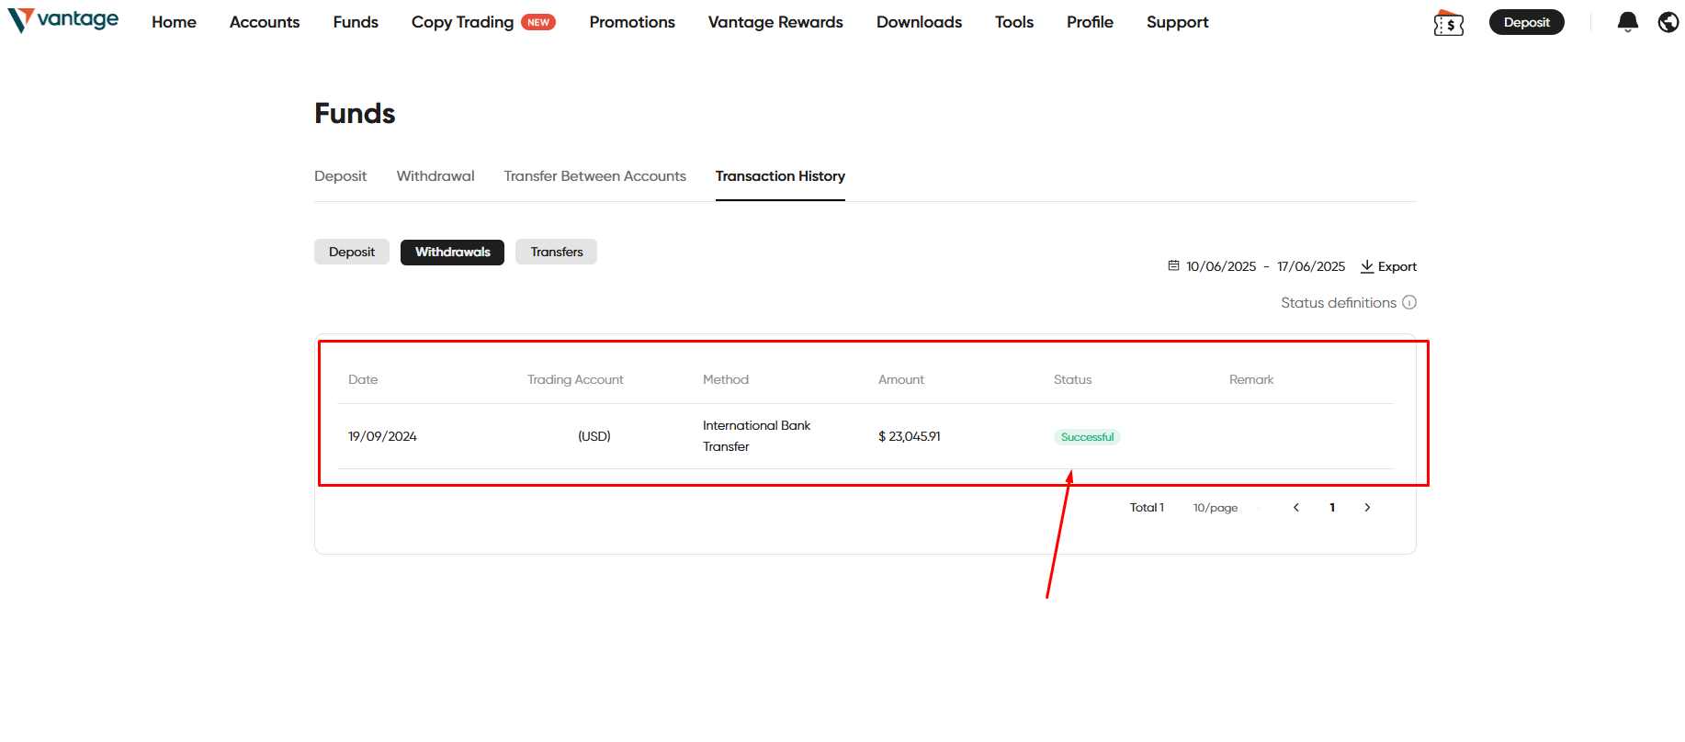Open the Profile menu
The height and width of the screenshot is (742, 1685).
[1090, 22]
